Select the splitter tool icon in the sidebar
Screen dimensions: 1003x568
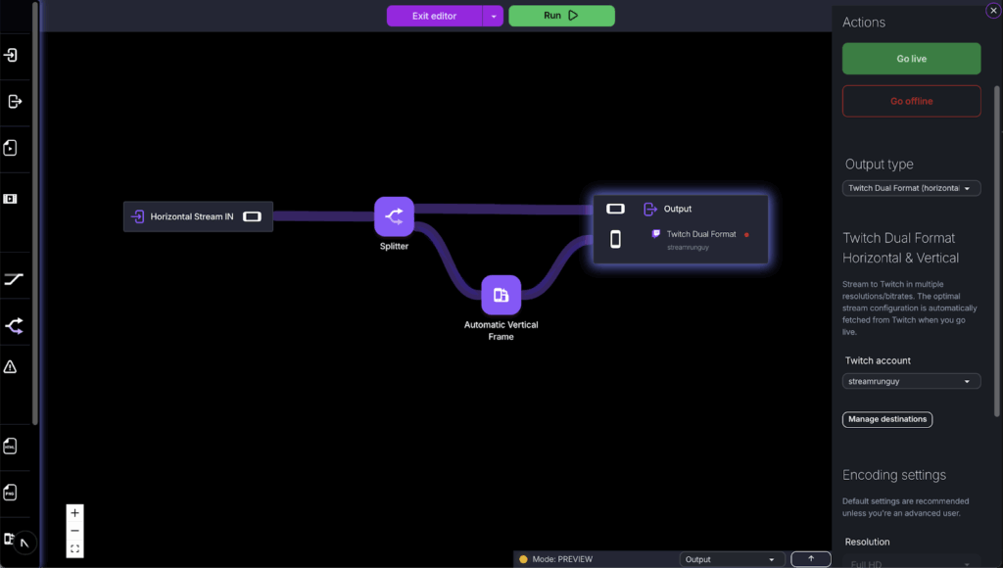[x=14, y=326]
